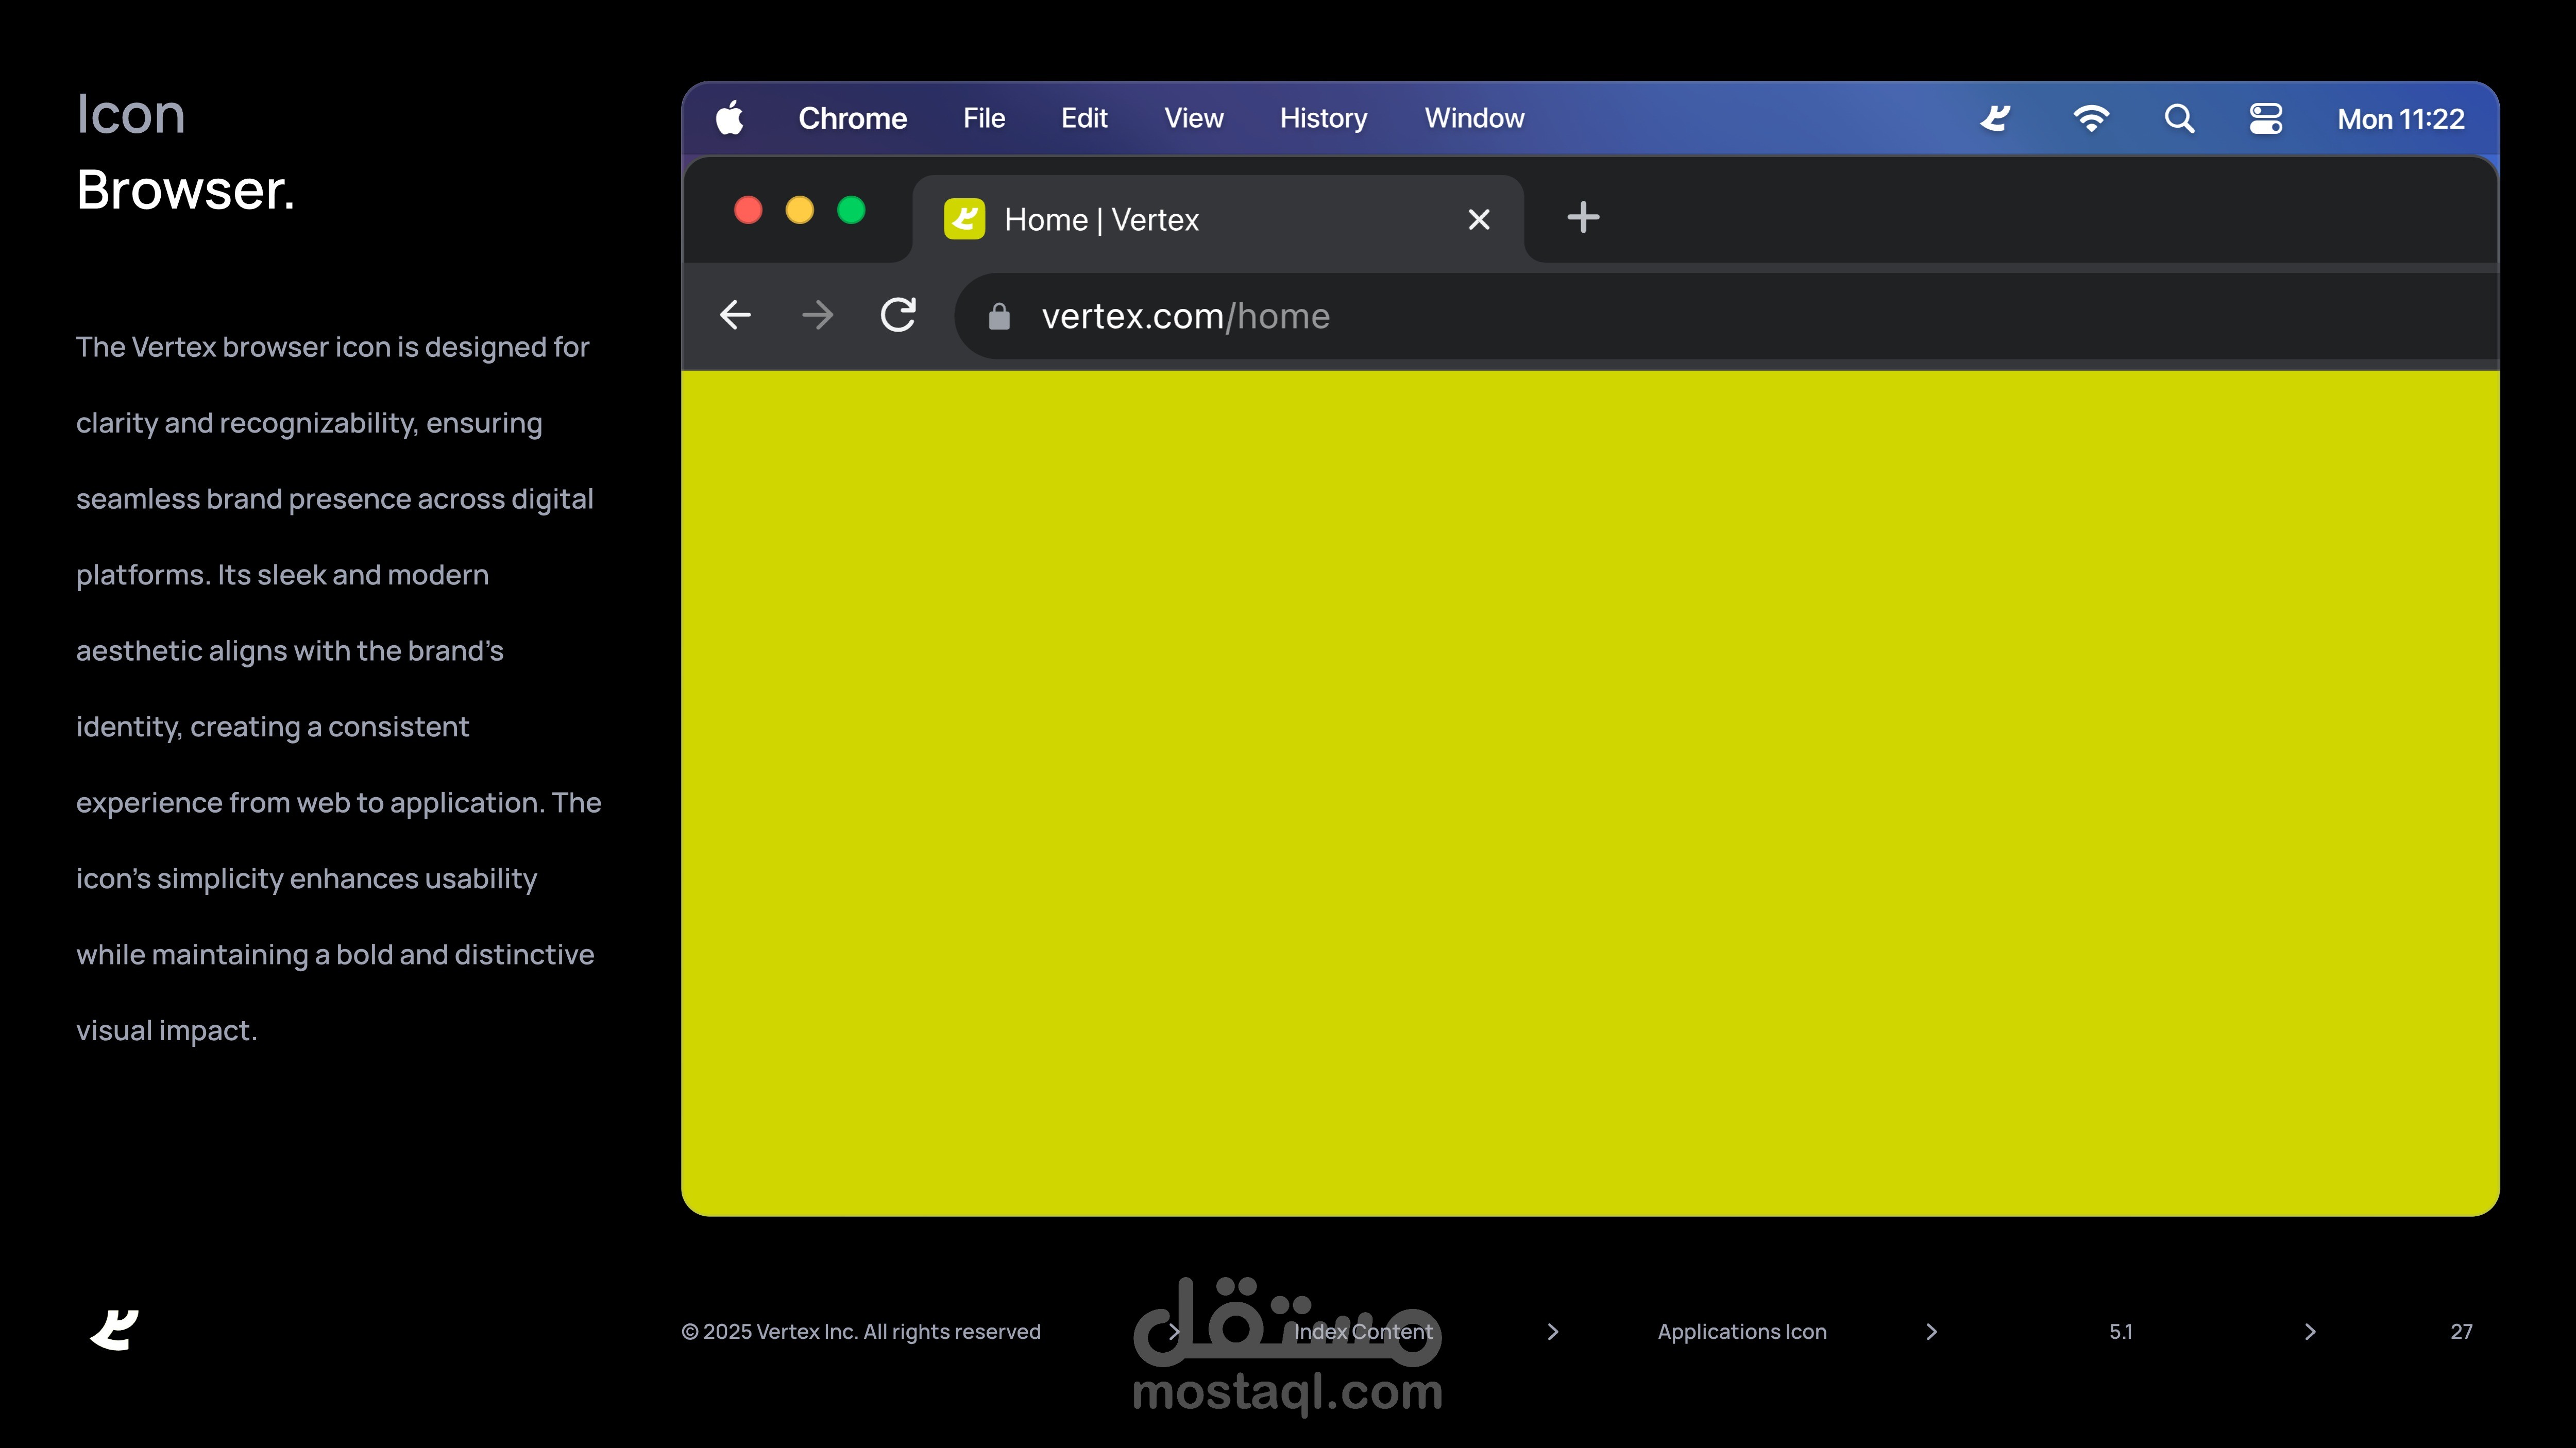This screenshot has height=1448, width=2576.
Task: Click the chevron after Applications Icon
Action: [1931, 1331]
